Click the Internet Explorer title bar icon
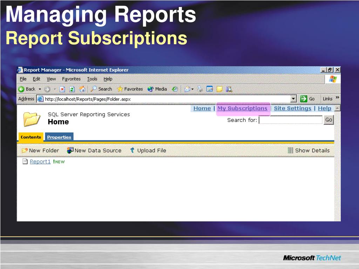The width and height of the screenshot is (359, 269). [20, 70]
